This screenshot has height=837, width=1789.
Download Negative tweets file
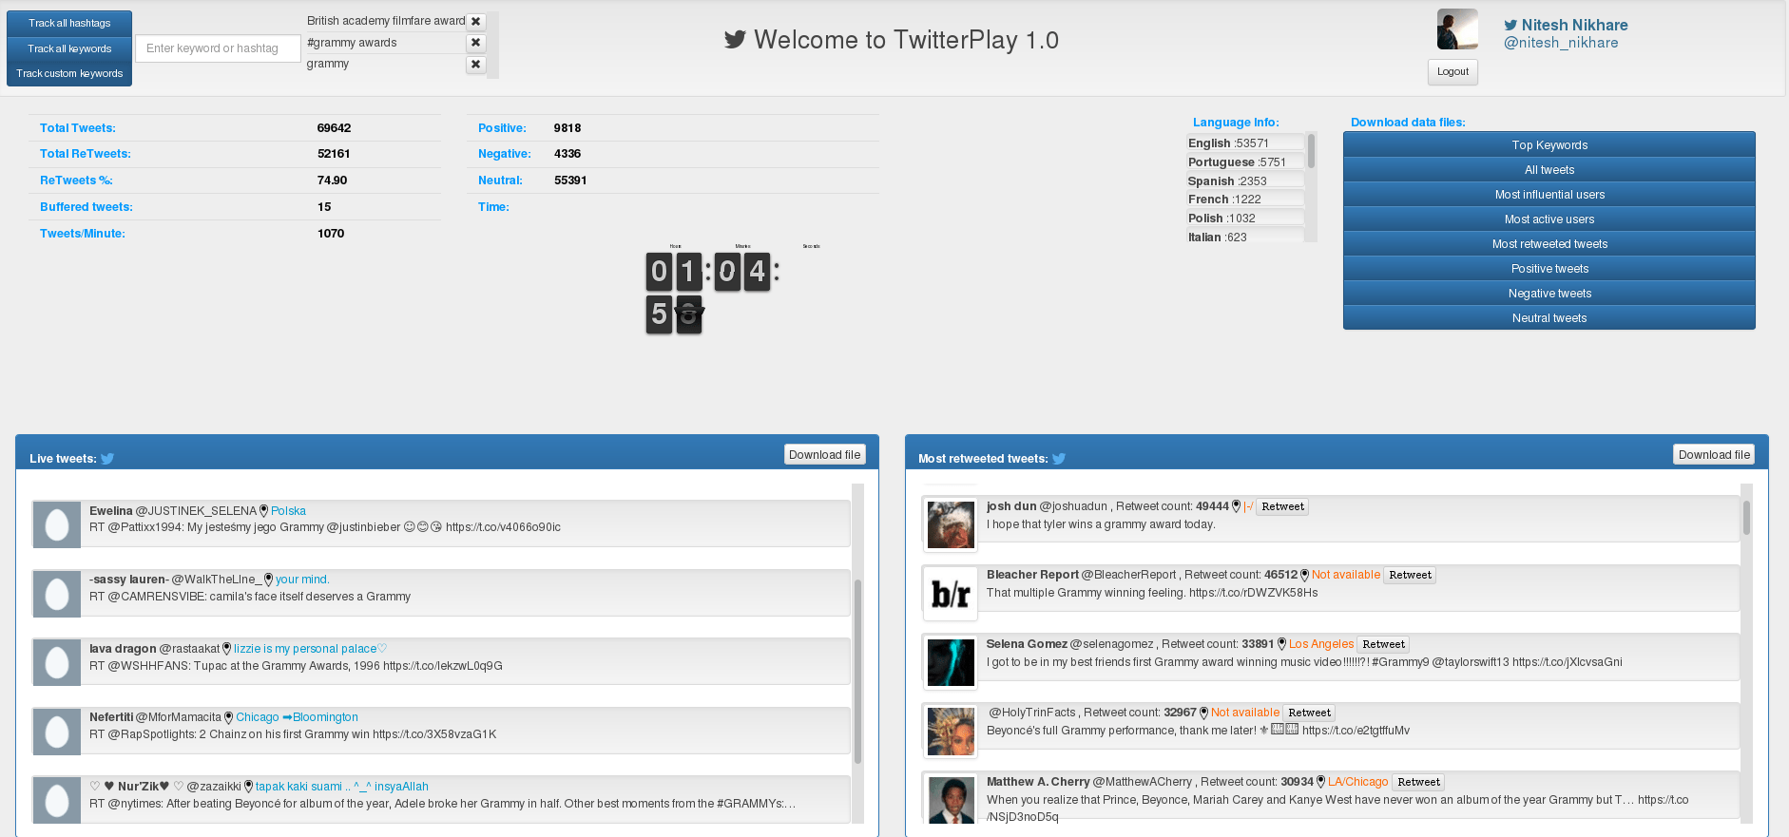1549,294
